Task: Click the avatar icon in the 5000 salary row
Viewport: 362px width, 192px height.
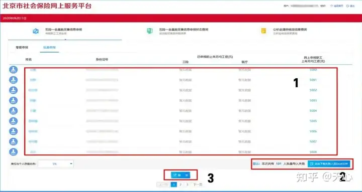Action: click(x=14, y=70)
